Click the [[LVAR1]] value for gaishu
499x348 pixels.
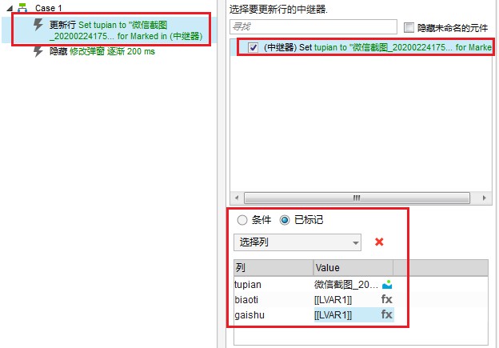[x=333, y=315]
